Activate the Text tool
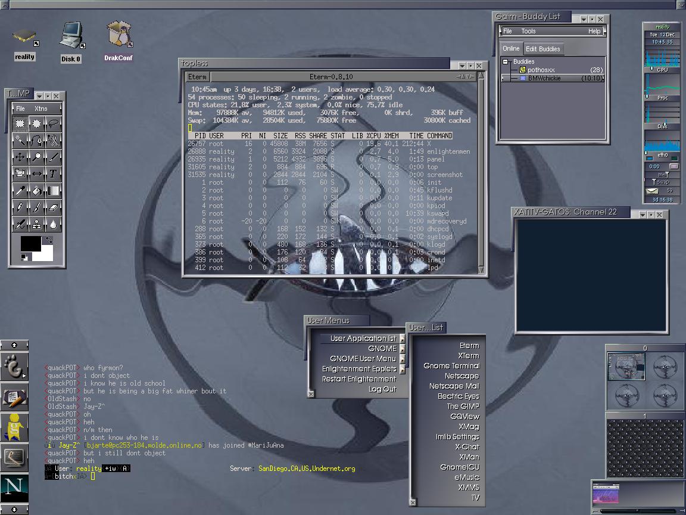Viewport: 686px width, 515px height. click(54, 174)
